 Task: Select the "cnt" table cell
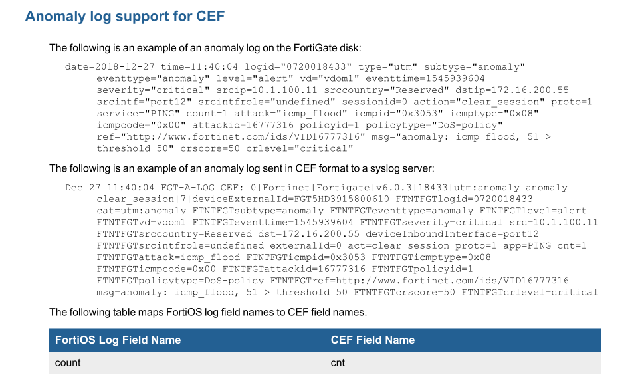coord(338,362)
